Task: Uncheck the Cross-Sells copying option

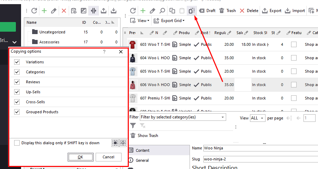Action: pos(17,102)
